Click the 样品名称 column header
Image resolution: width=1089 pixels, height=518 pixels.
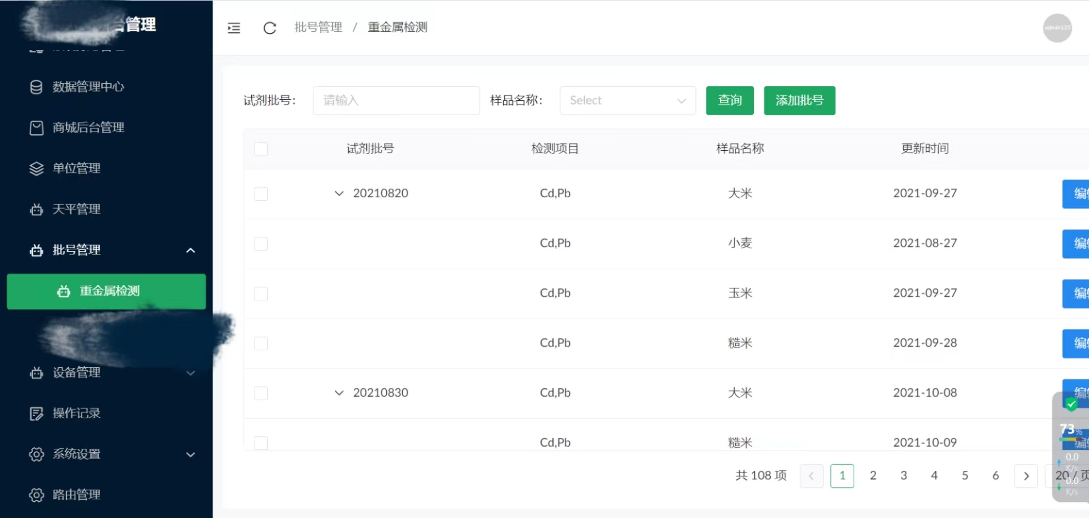click(740, 148)
